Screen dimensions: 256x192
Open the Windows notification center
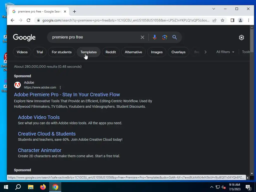tap(248, 187)
